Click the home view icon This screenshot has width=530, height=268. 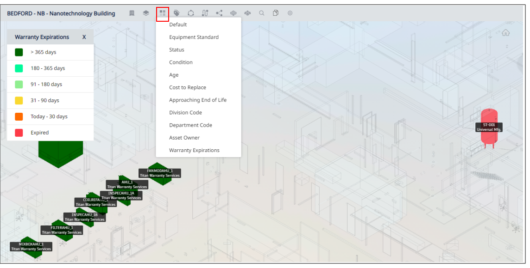coord(505,33)
